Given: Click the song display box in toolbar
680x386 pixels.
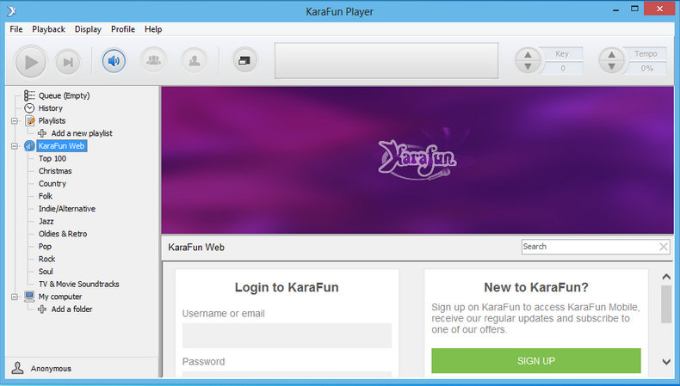Looking at the screenshot, I should click(386, 61).
